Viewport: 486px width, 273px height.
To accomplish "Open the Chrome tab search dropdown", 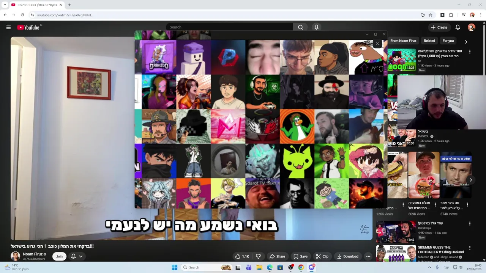I will coord(5,5).
